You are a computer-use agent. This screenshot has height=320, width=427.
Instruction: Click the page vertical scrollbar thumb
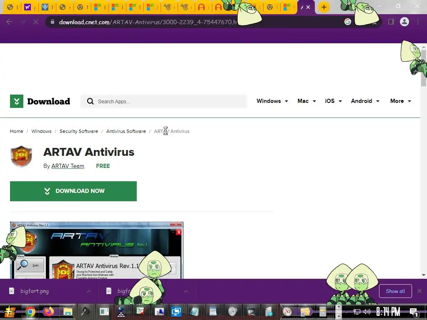(x=424, y=67)
